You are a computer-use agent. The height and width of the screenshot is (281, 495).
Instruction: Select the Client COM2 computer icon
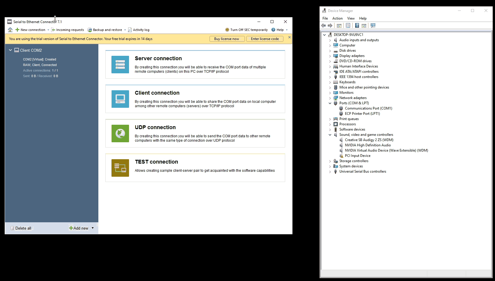(x=17, y=50)
